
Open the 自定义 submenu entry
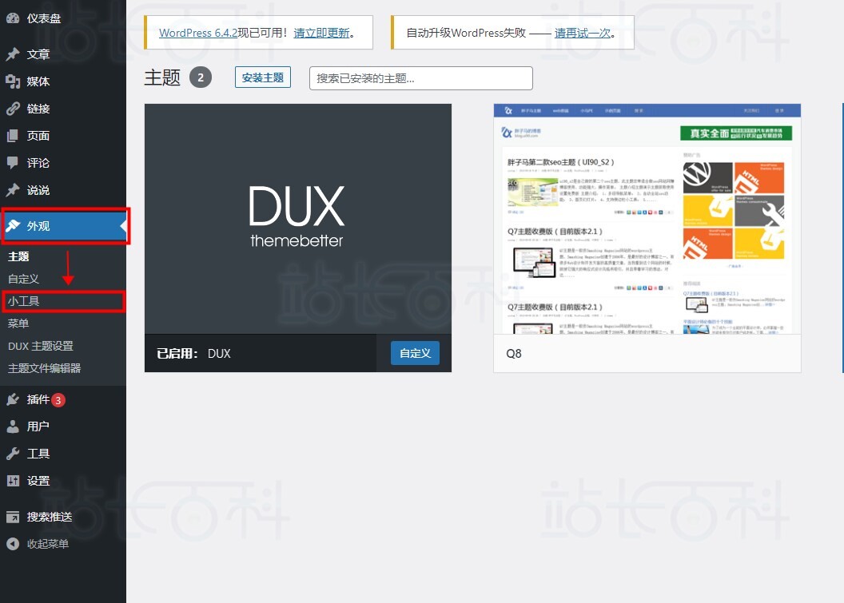point(23,279)
